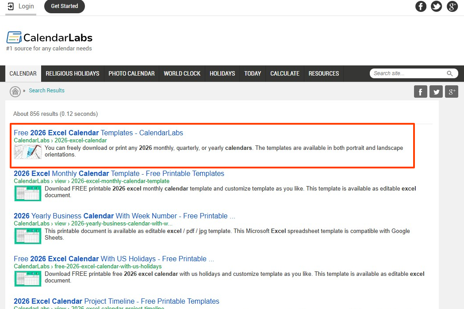Click the search magnifier icon
The width and height of the screenshot is (464, 309).
pos(450,73)
